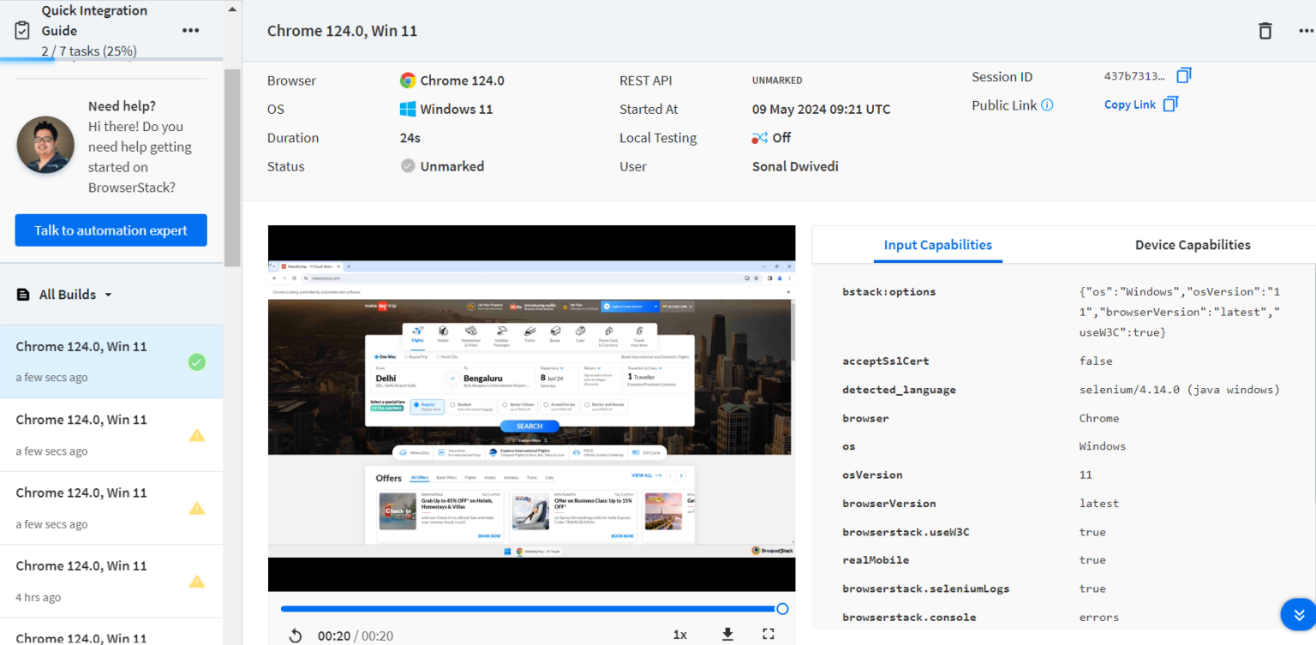
Task: Replay the session video from start
Action: [x=295, y=635]
